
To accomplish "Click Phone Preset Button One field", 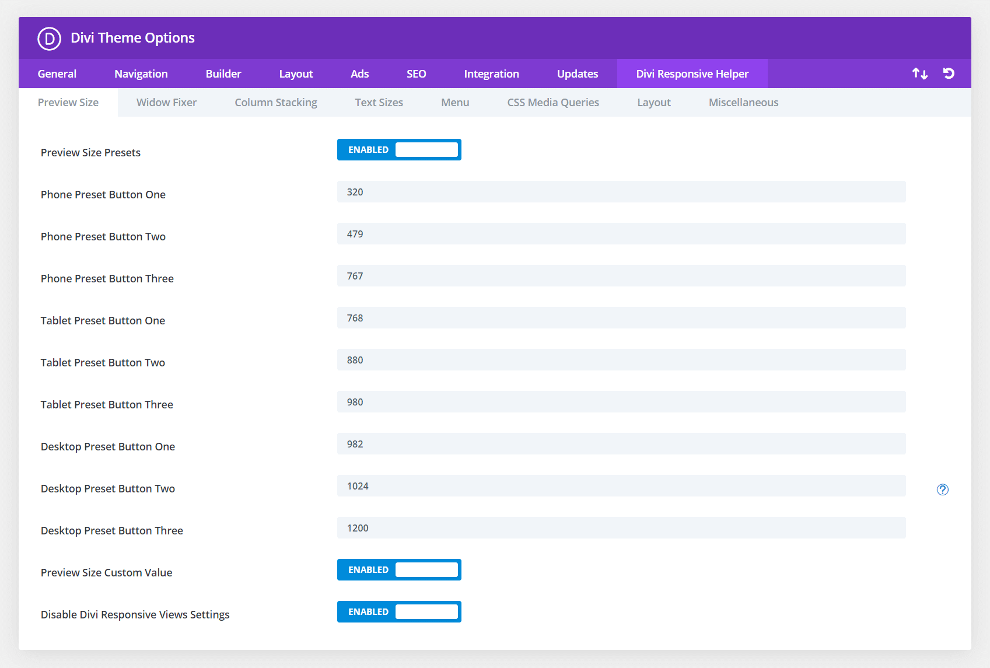I will (x=621, y=192).
